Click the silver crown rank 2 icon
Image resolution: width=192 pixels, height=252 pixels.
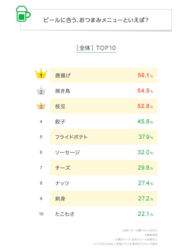coord(41,91)
